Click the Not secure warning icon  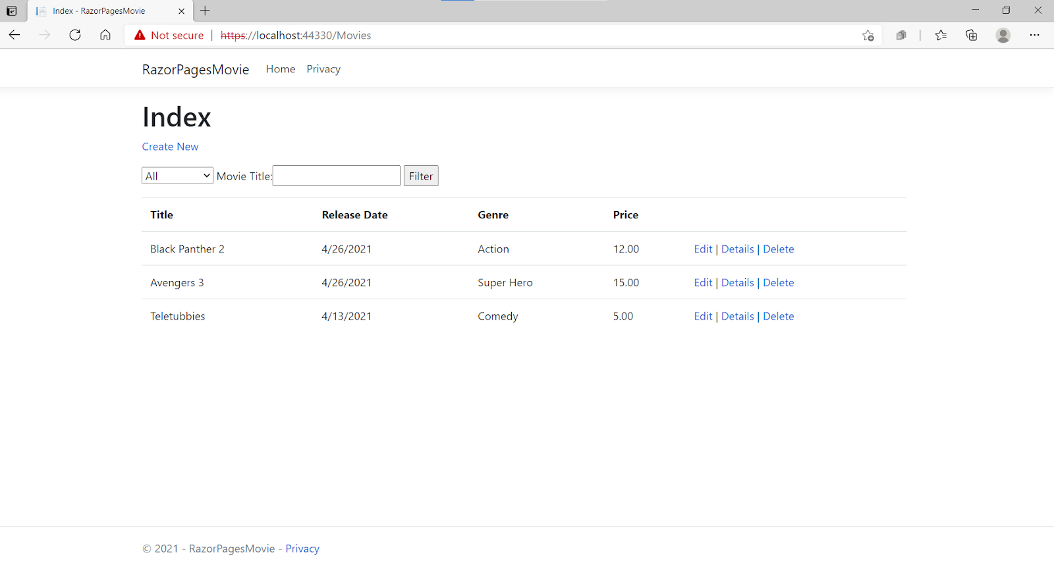point(140,36)
